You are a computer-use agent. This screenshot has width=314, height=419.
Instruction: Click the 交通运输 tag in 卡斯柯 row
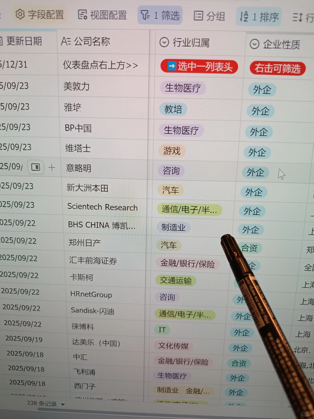click(176, 280)
